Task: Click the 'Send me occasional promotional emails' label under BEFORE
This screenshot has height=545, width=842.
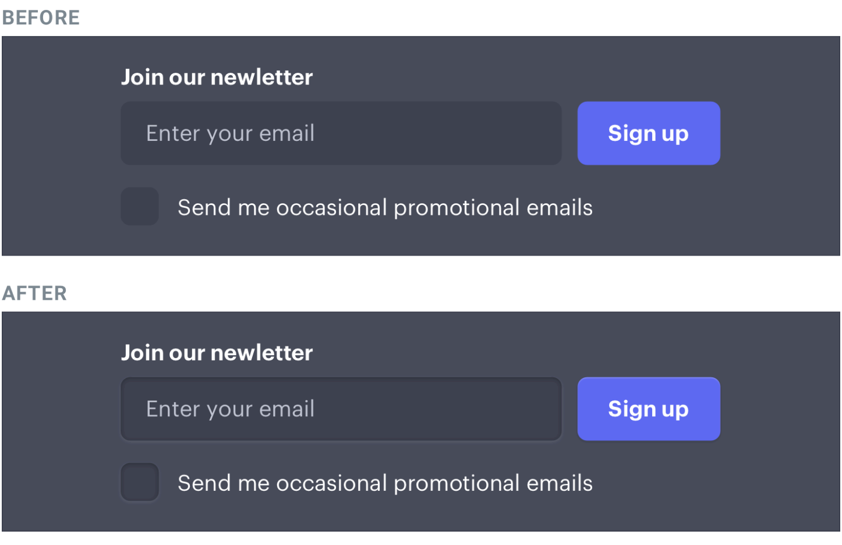Action: click(x=385, y=208)
